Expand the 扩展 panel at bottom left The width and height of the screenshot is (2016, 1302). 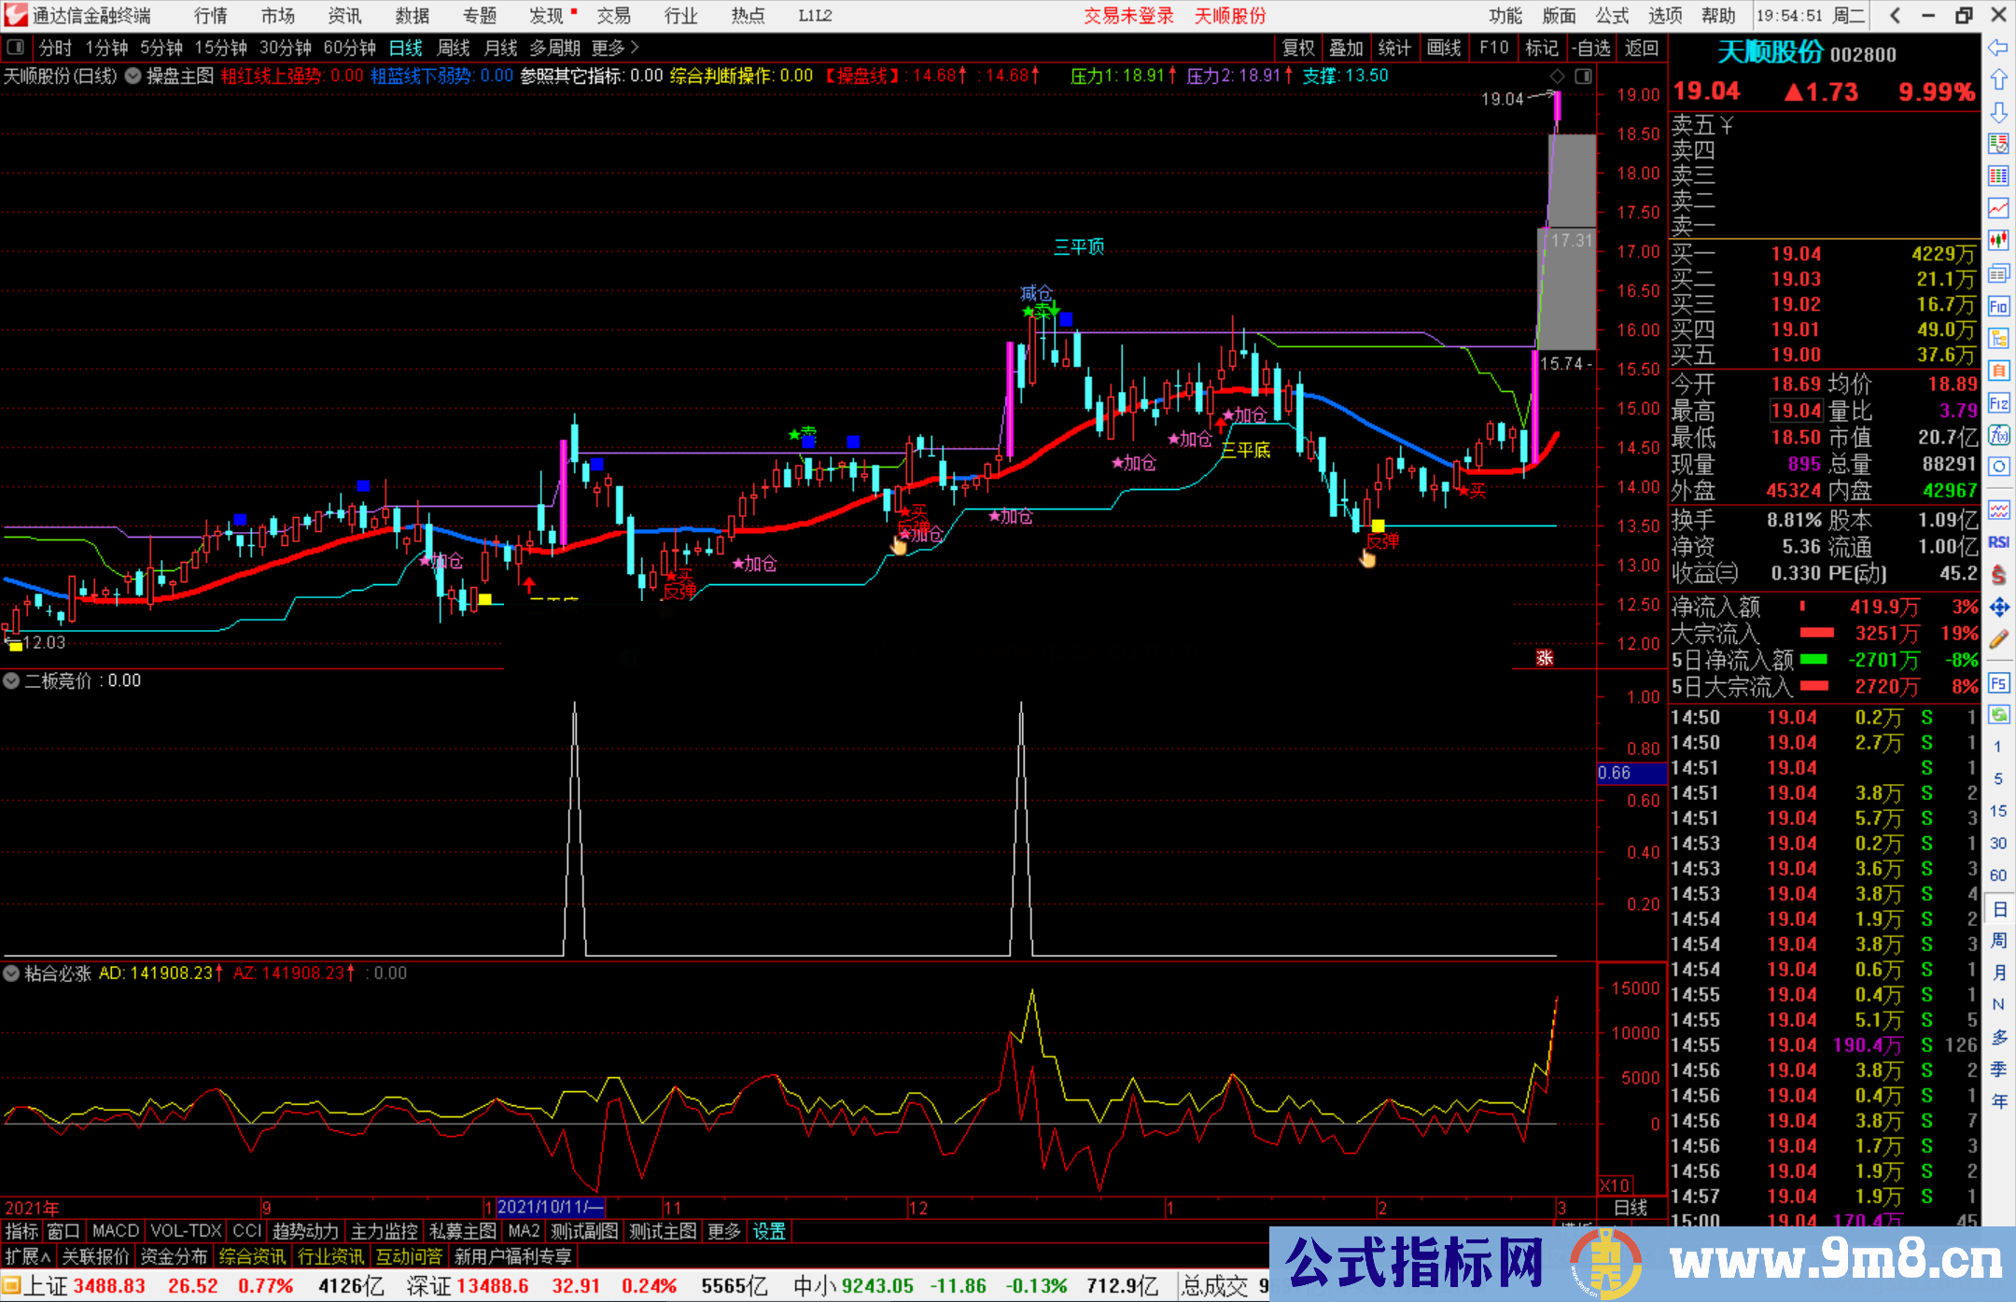click(x=28, y=1256)
